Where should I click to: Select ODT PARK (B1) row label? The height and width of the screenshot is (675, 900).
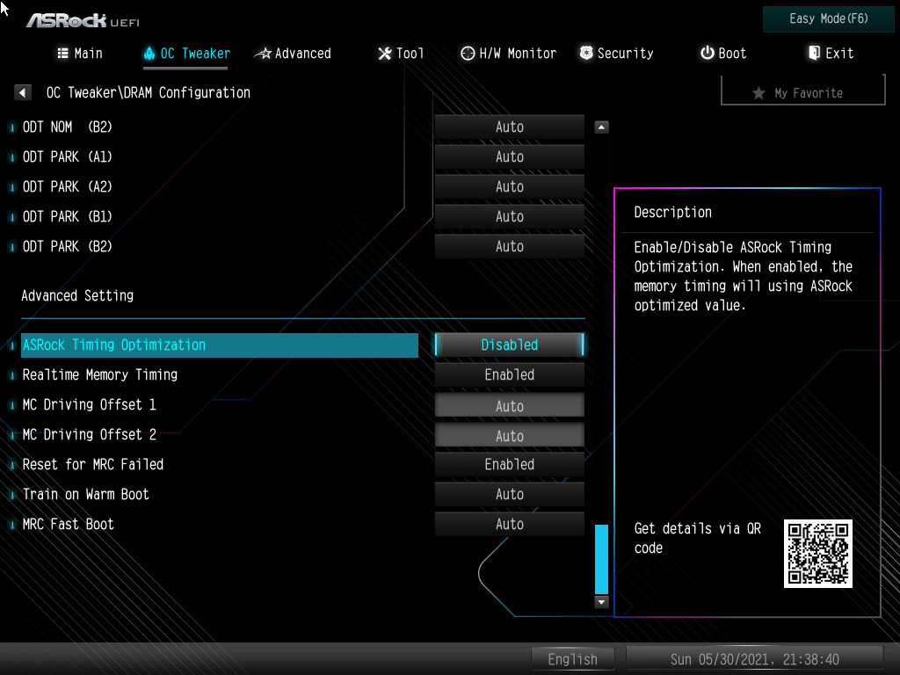pyautogui.click(x=67, y=216)
